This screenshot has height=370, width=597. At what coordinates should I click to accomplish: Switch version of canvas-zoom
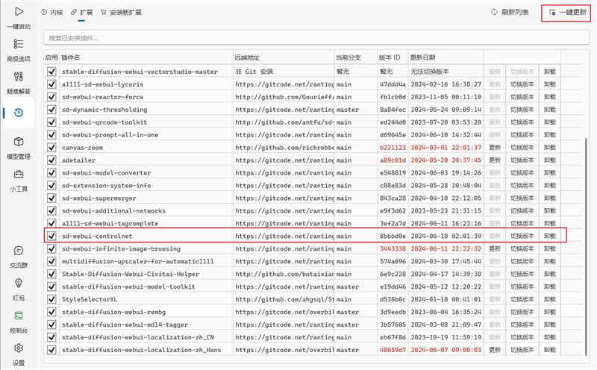click(x=522, y=147)
